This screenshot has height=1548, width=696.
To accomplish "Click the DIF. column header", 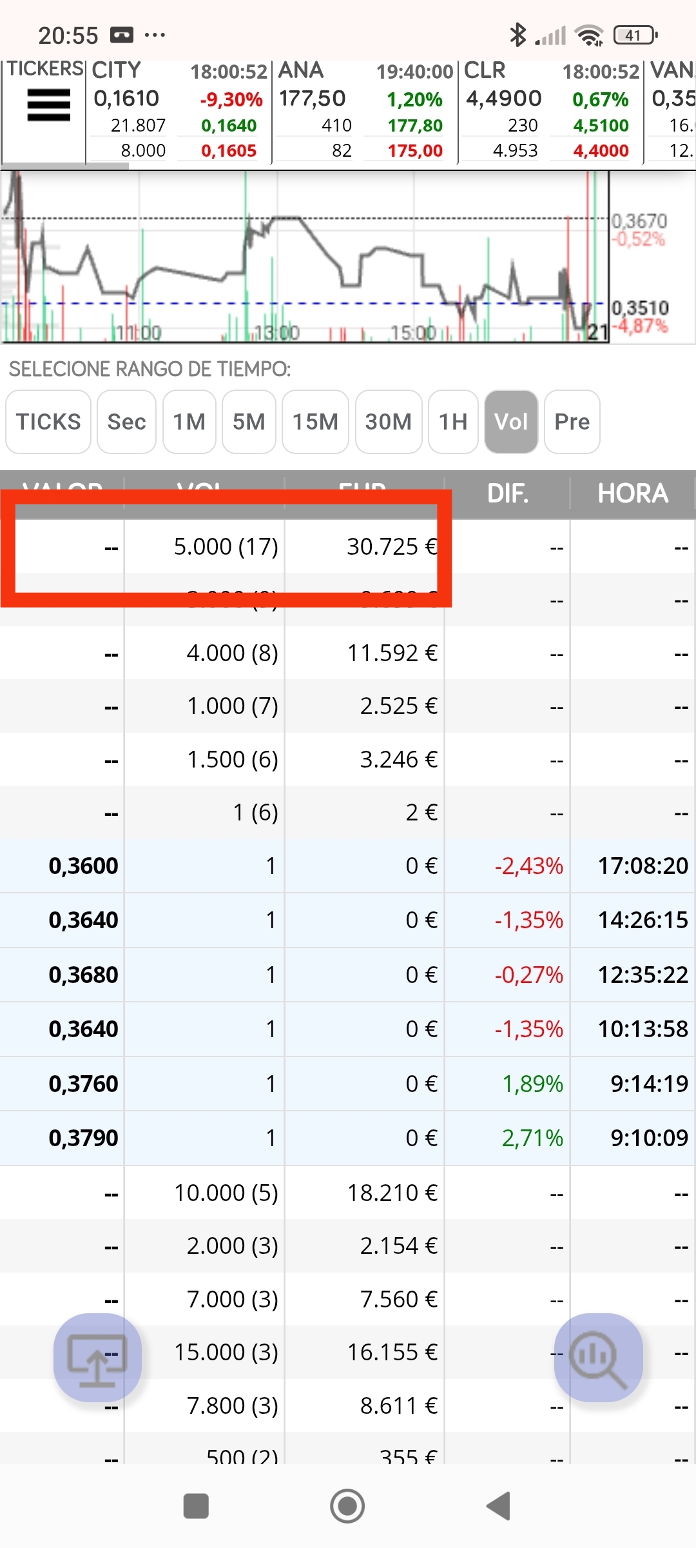I will [508, 493].
